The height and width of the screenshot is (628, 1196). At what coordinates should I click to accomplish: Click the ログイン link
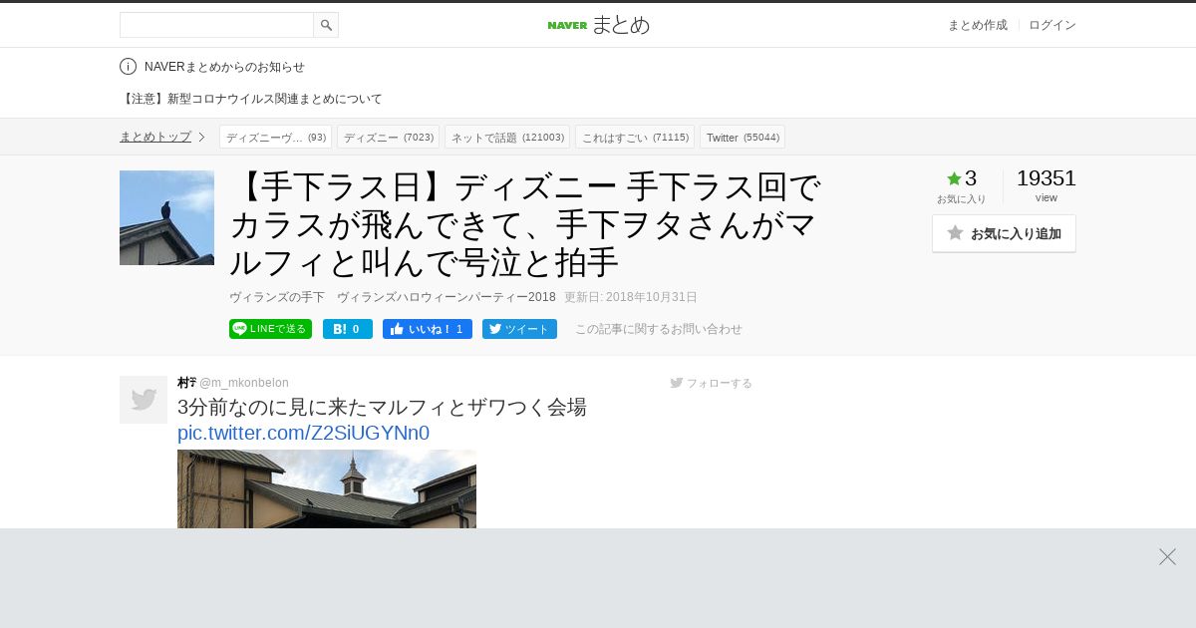1052,25
